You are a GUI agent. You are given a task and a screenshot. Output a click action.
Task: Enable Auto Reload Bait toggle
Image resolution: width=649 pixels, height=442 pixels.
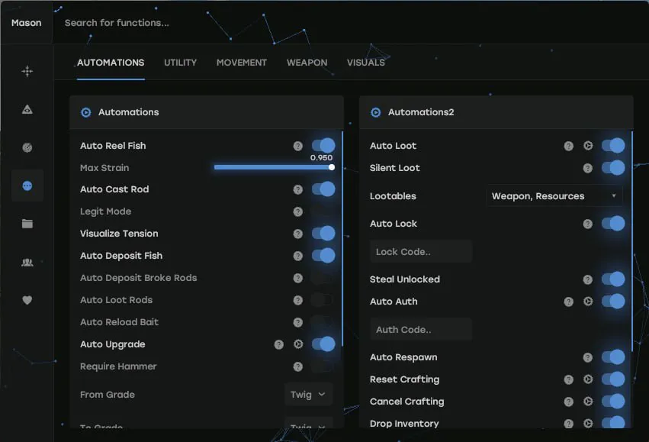coord(323,322)
